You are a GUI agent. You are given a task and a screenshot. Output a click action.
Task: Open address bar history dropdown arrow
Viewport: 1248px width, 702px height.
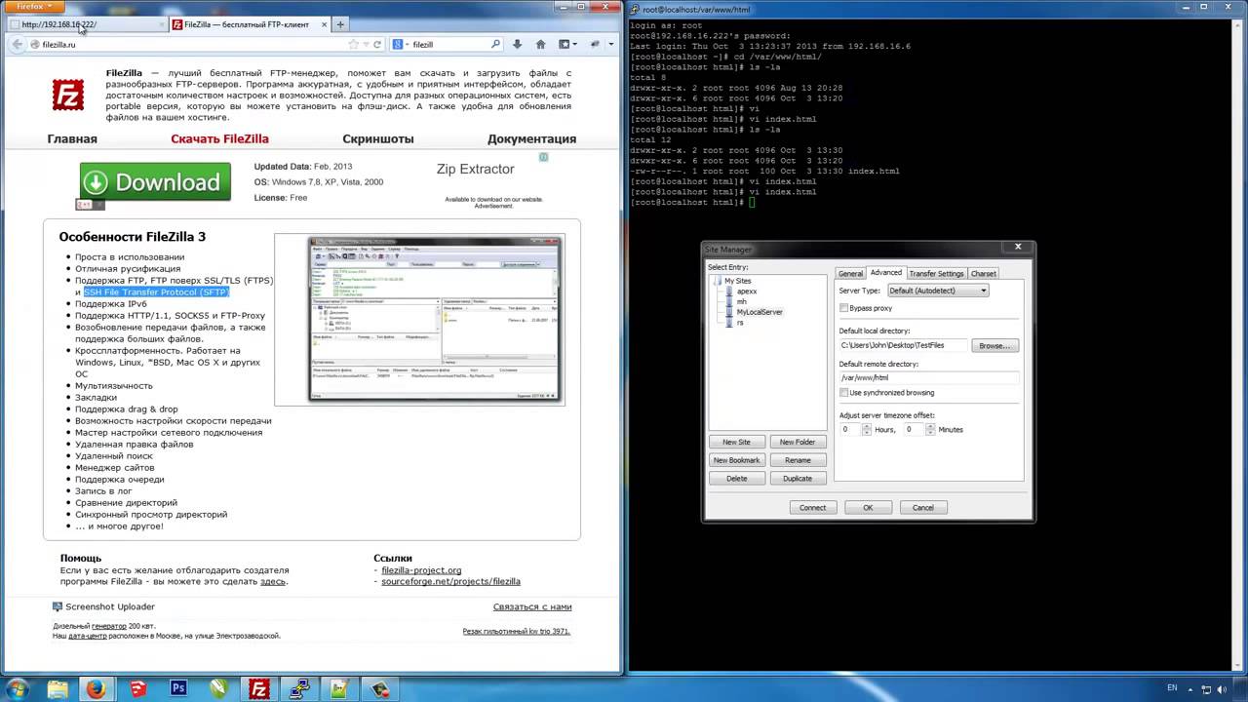[x=366, y=45]
